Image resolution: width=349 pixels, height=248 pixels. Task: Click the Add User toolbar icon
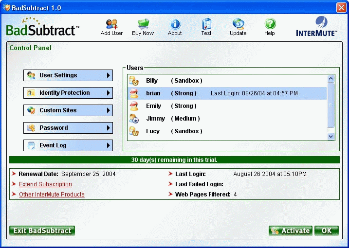(111, 24)
